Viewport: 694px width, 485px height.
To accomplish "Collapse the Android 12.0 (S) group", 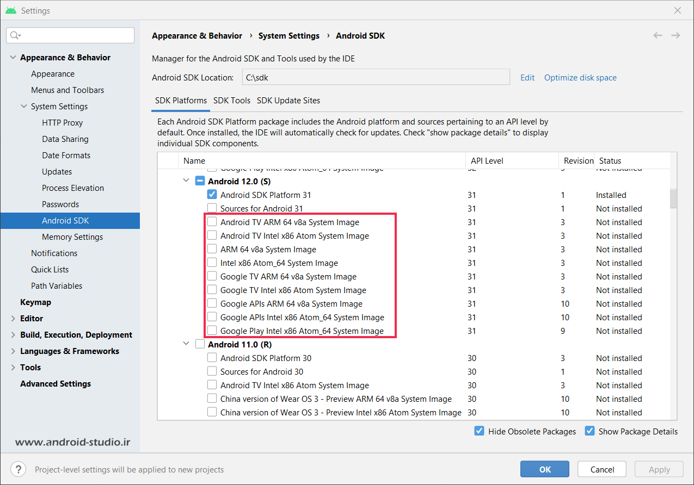I will click(187, 181).
